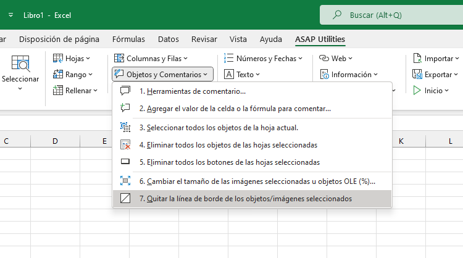Click the Exportar icon
This screenshot has height=258, width=463.
[417, 75]
